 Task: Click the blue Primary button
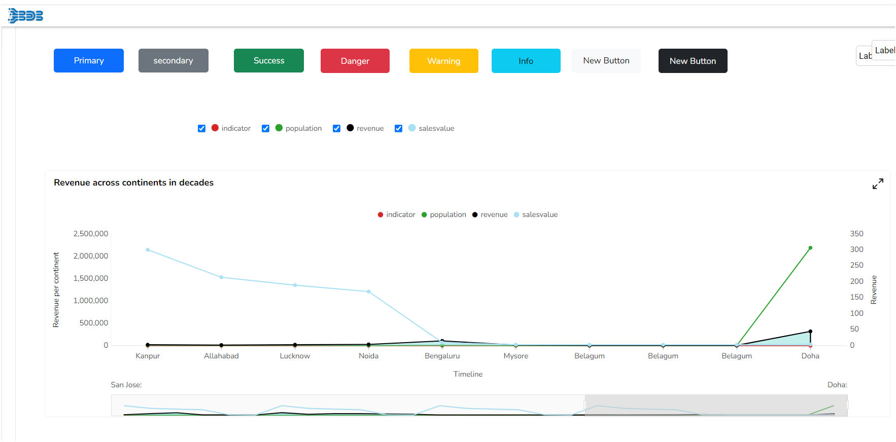coord(89,61)
